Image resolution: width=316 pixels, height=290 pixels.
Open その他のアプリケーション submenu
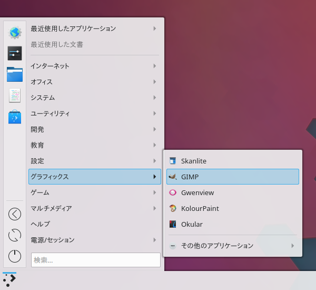tap(233, 246)
